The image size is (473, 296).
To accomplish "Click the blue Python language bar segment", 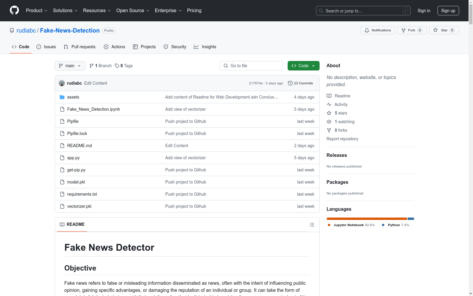I will tap(411, 219).
